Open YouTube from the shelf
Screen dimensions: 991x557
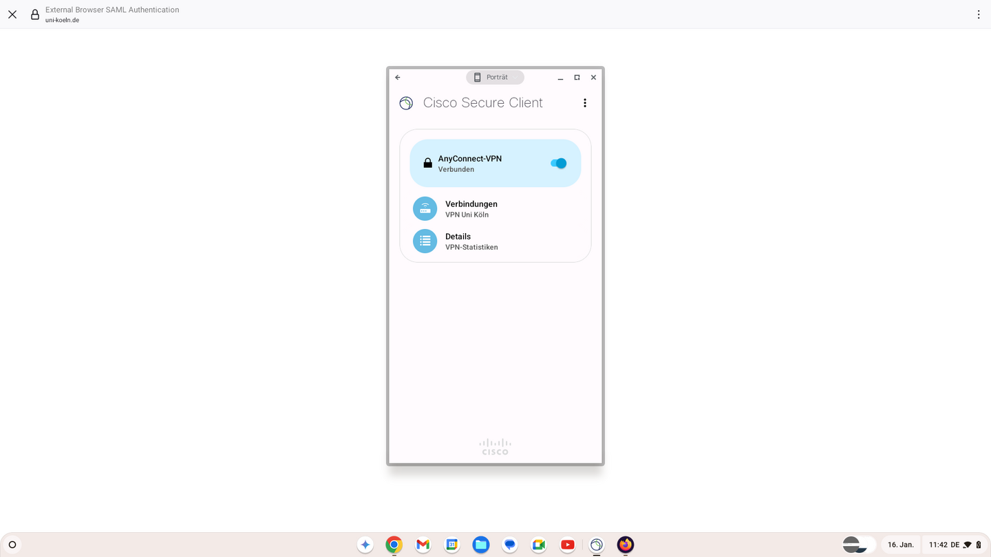(x=568, y=545)
